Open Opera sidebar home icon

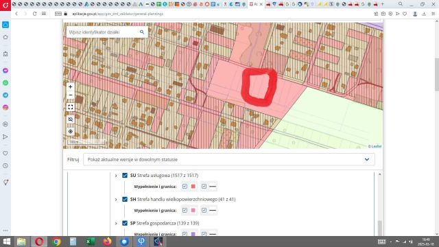click(x=5, y=37)
